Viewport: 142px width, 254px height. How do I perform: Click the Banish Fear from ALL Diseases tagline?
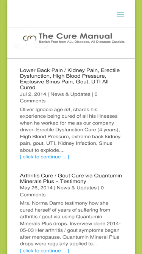[82, 42]
